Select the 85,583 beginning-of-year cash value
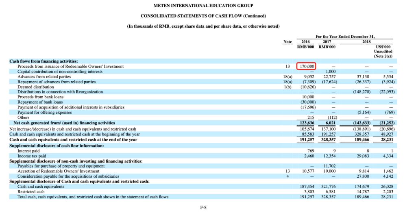 coord(308,134)
